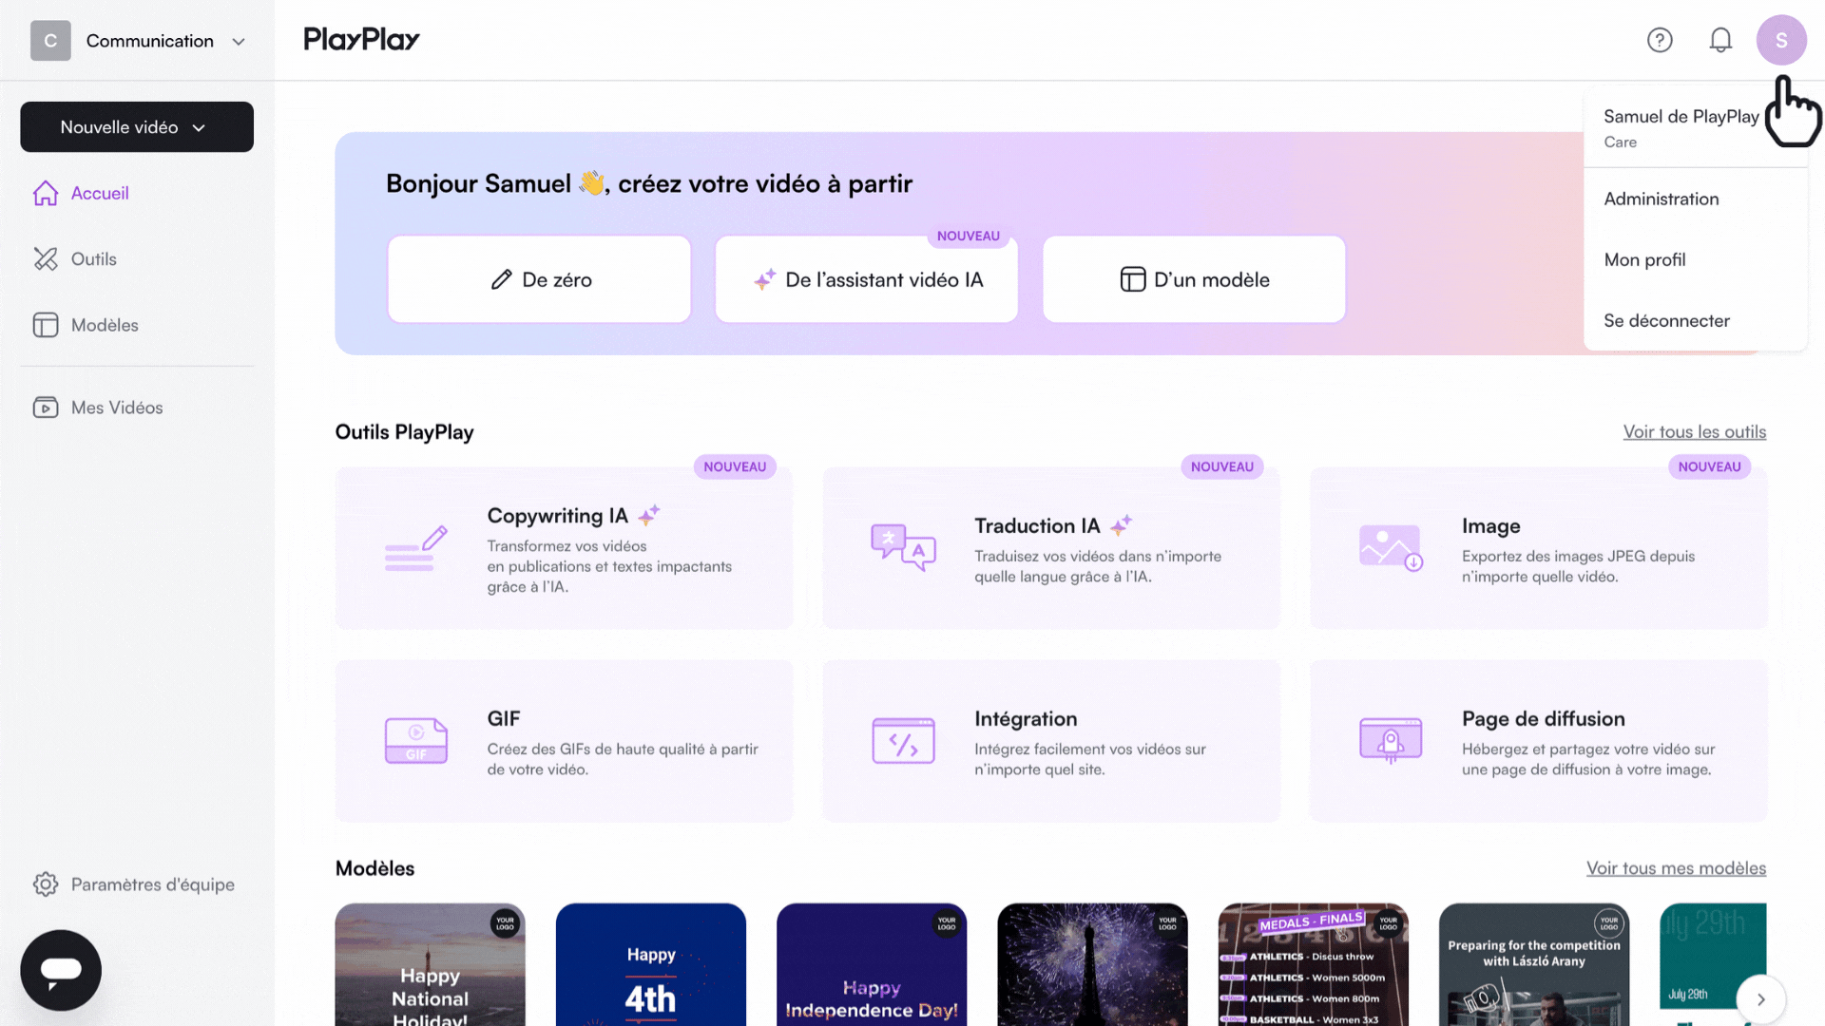Open the Nouvelle vidéo dropdown button

(x=137, y=127)
